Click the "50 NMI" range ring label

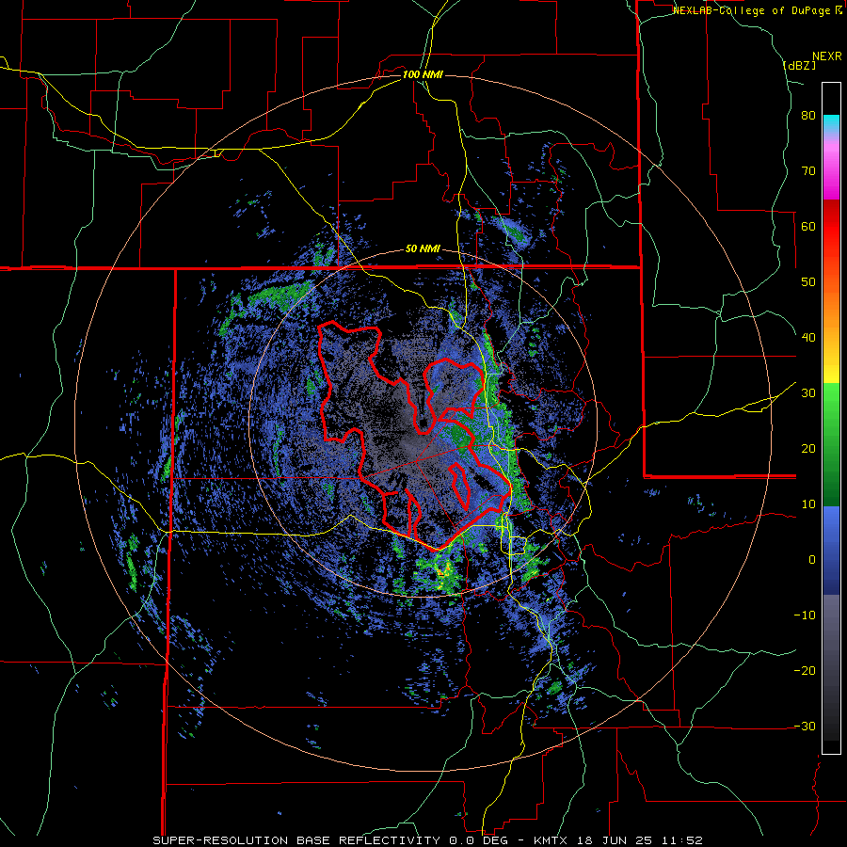[423, 249]
